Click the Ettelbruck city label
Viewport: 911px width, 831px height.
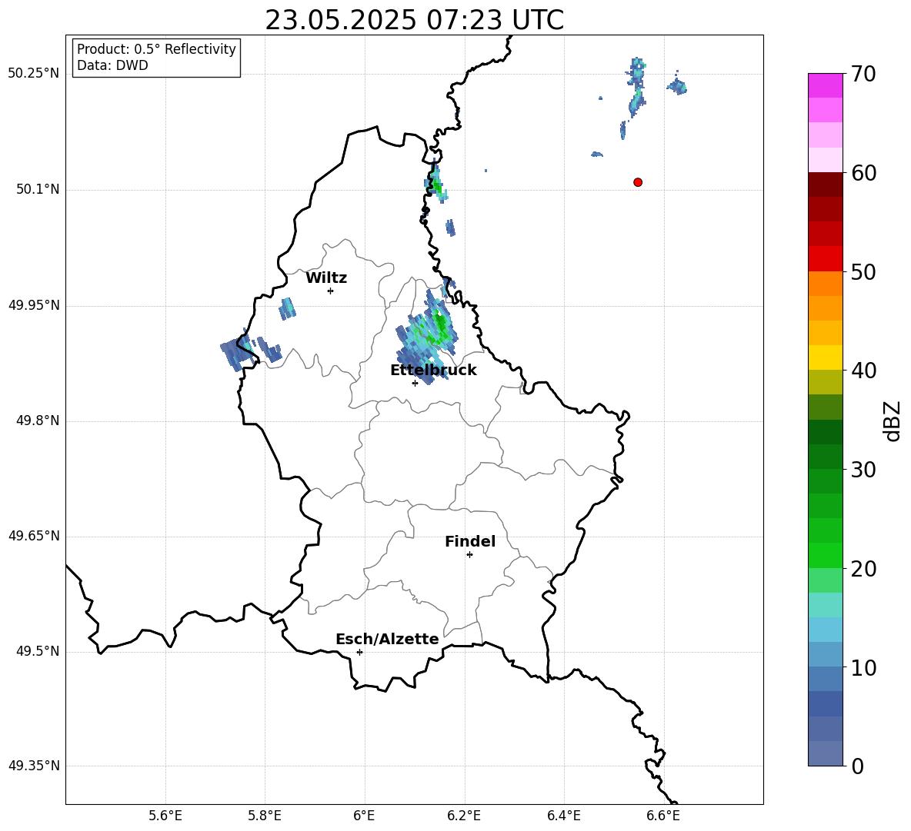click(x=433, y=371)
